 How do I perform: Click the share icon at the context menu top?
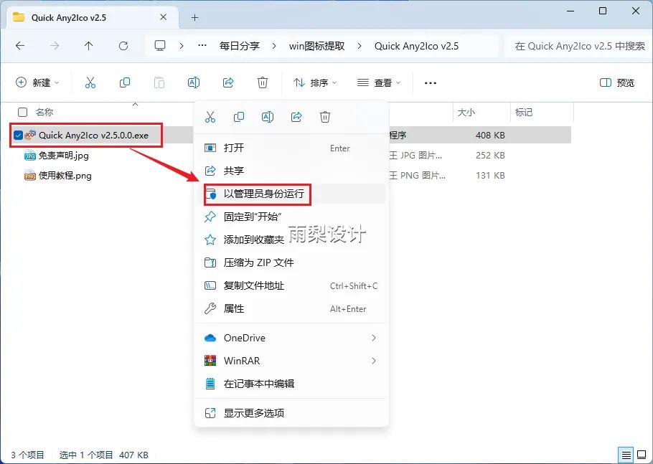tap(296, 117)
